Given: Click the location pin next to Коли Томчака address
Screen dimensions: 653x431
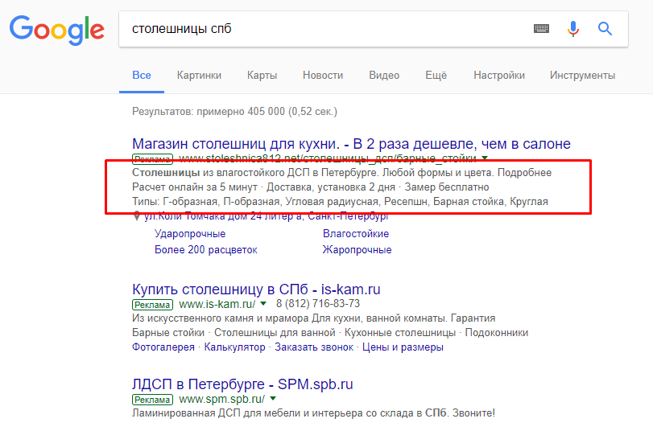Looking at the screenshot, I should 136,216.
